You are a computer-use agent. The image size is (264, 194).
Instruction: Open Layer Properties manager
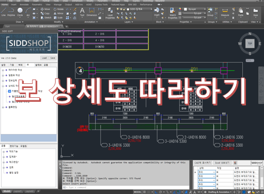(x=110, y=13)
